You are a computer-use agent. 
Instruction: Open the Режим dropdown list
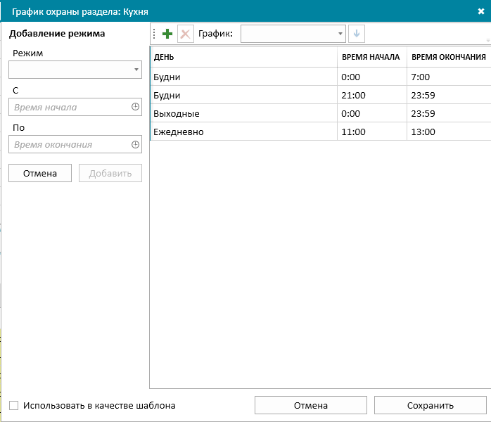75,70
